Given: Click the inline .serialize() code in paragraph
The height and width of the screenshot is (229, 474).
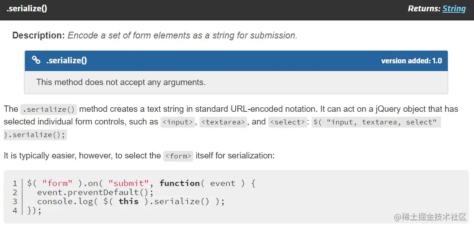Looking at the screenshot, I should click(48, 109).
